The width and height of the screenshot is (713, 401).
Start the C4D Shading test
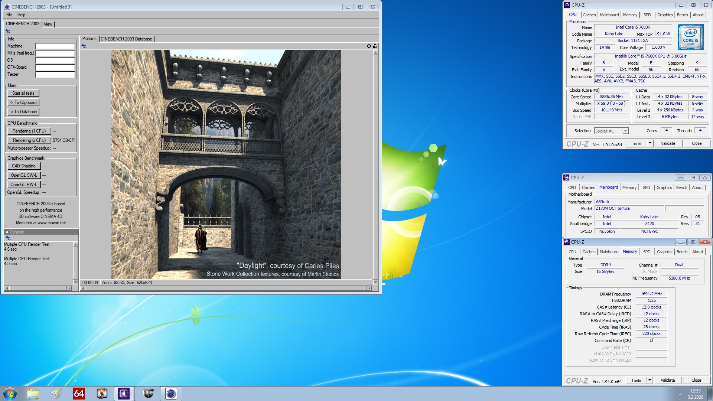click(x=24, y=166)
